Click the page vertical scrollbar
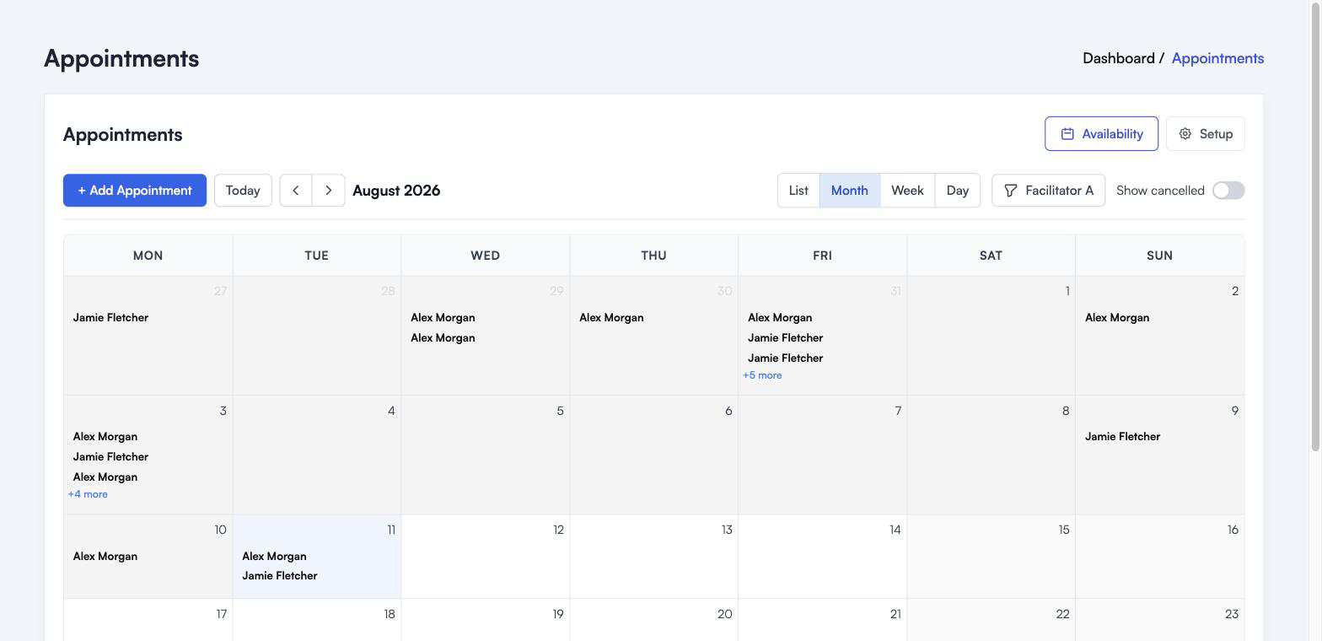The height and width of the screenshot is (641, 1322). pyautogui.click(x=1315, y=228)
